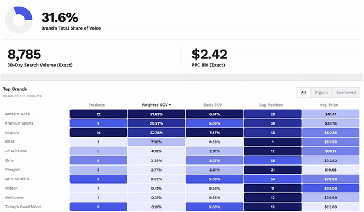Select the All filter tab
364x212 pixels.
pos(303,92)
